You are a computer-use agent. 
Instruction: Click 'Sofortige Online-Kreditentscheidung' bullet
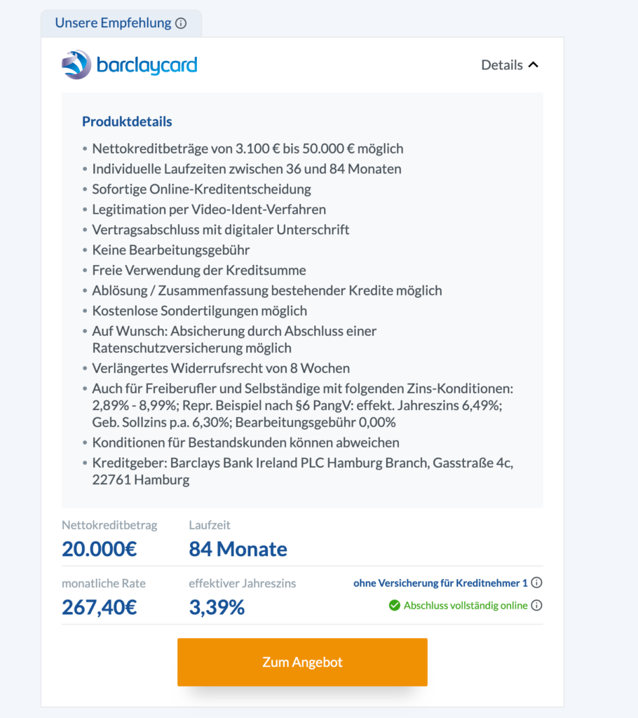(201, 189)
